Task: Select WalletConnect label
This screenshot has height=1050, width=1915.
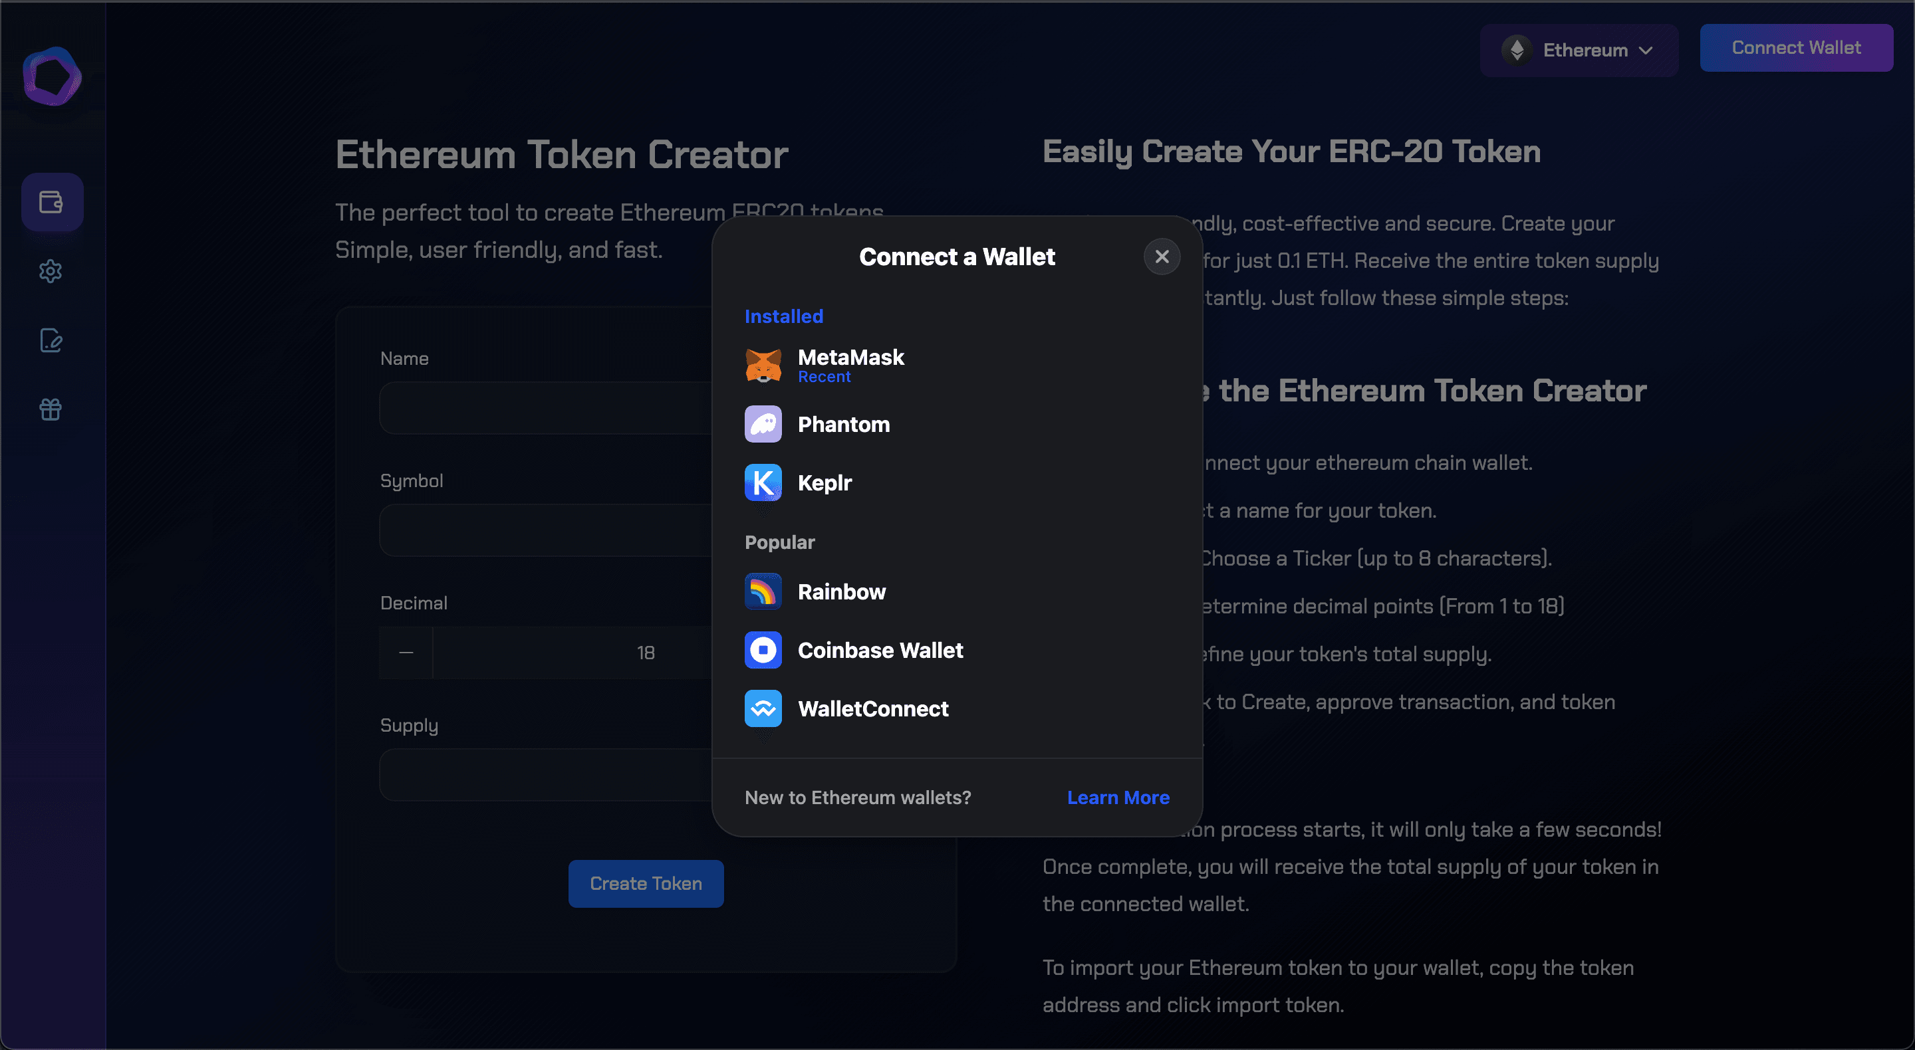Action: click(873, 709)
